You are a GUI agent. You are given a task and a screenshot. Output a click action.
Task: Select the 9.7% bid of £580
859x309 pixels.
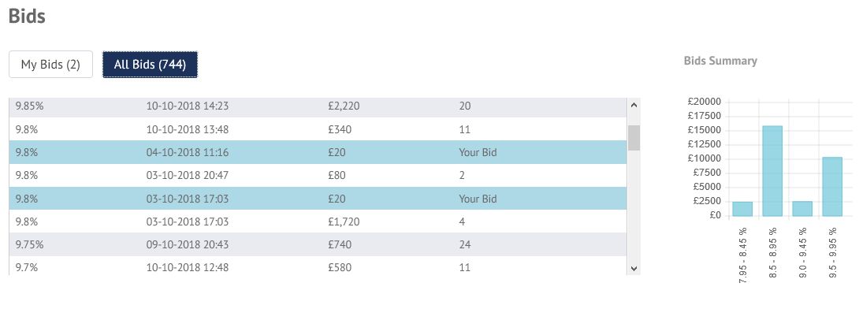pyautogui.click(x=318, y=266)
